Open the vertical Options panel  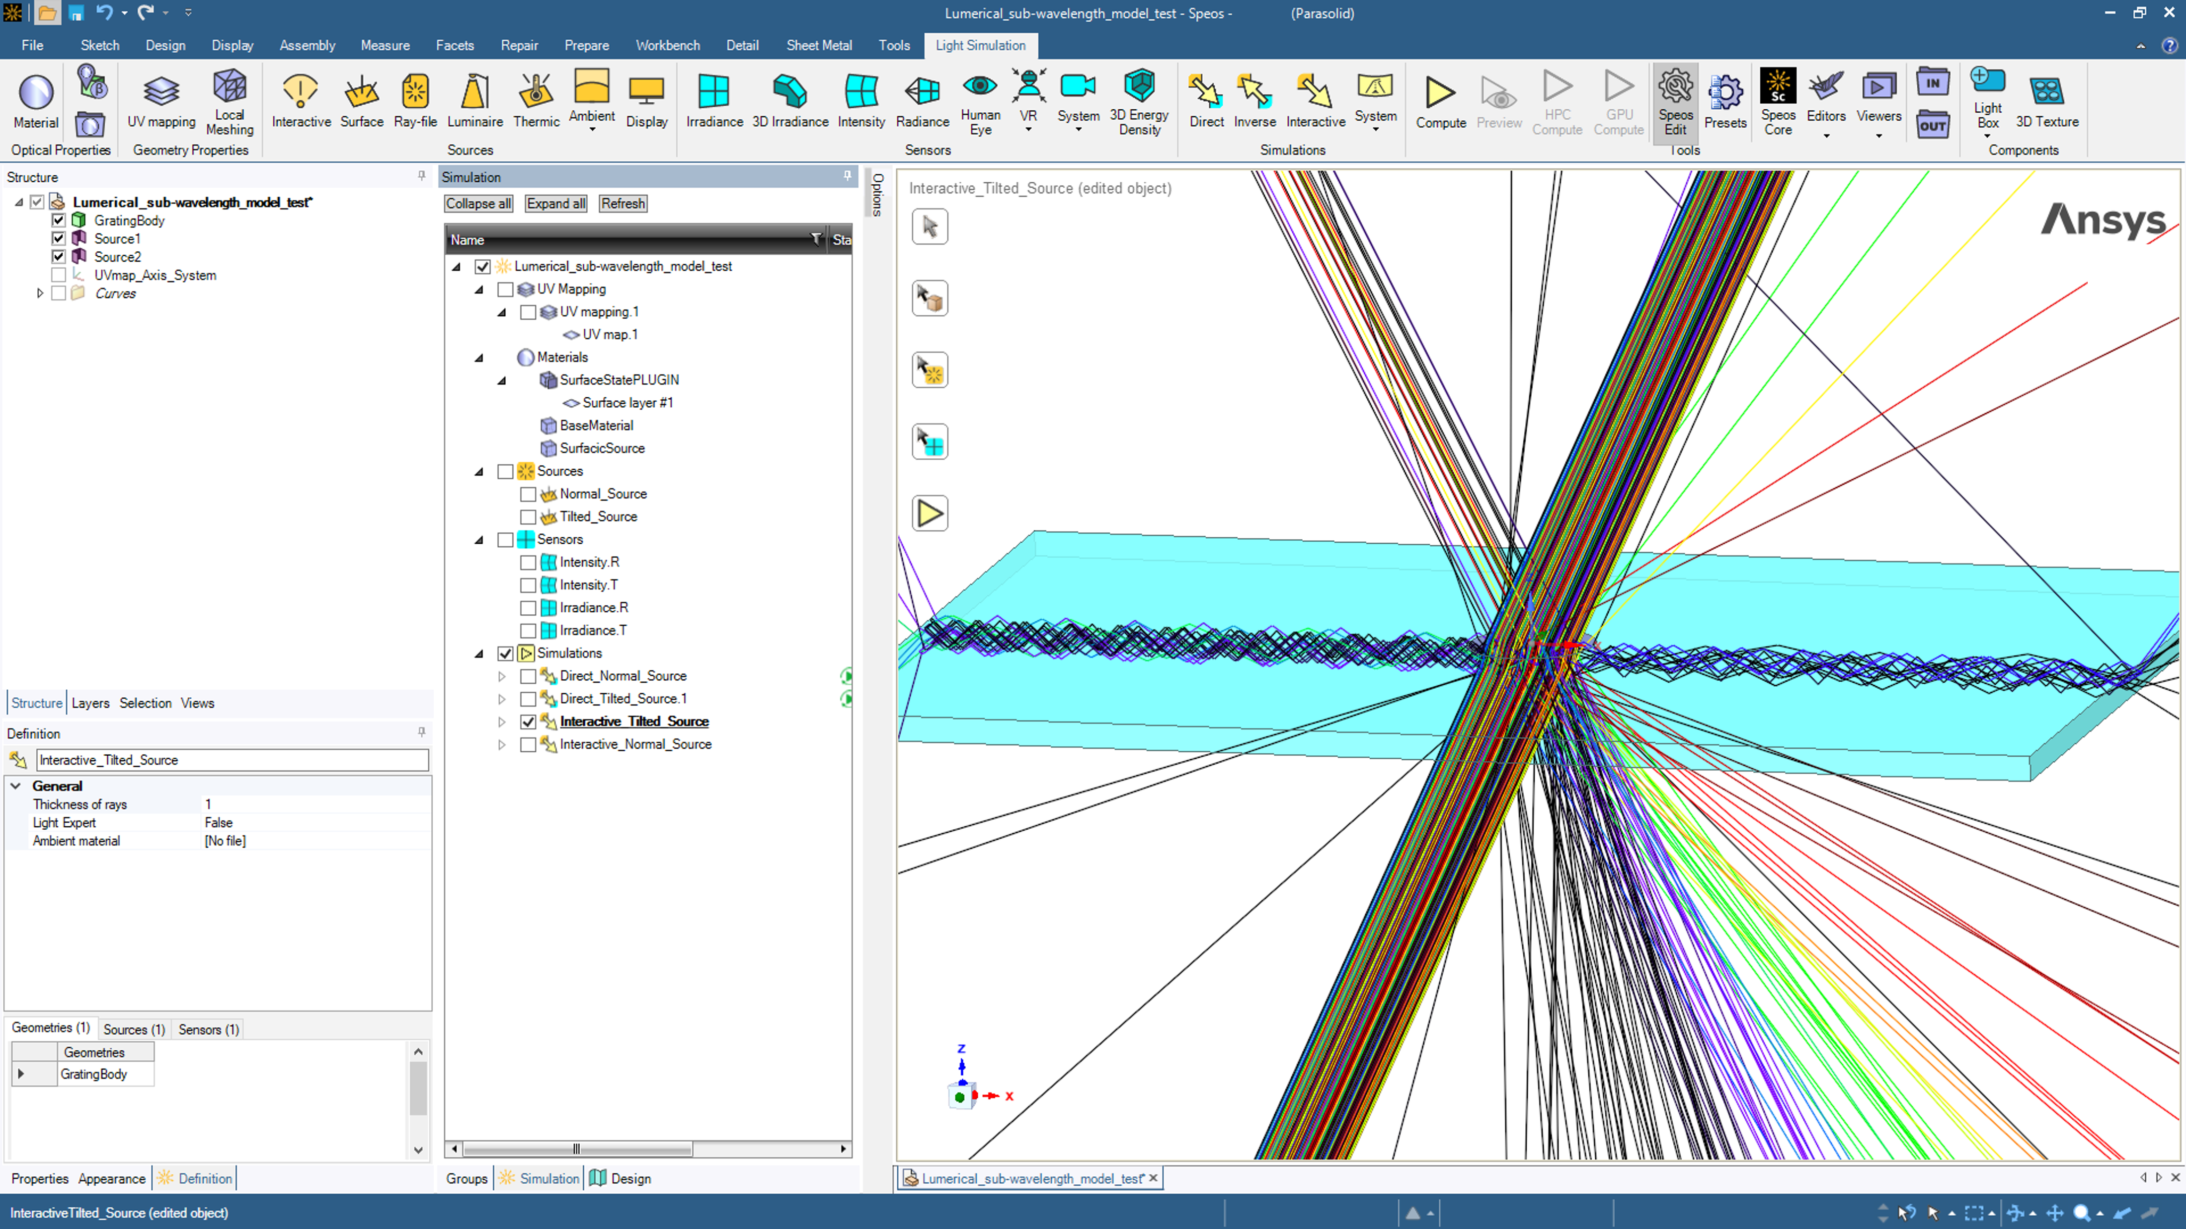(877, 195)
